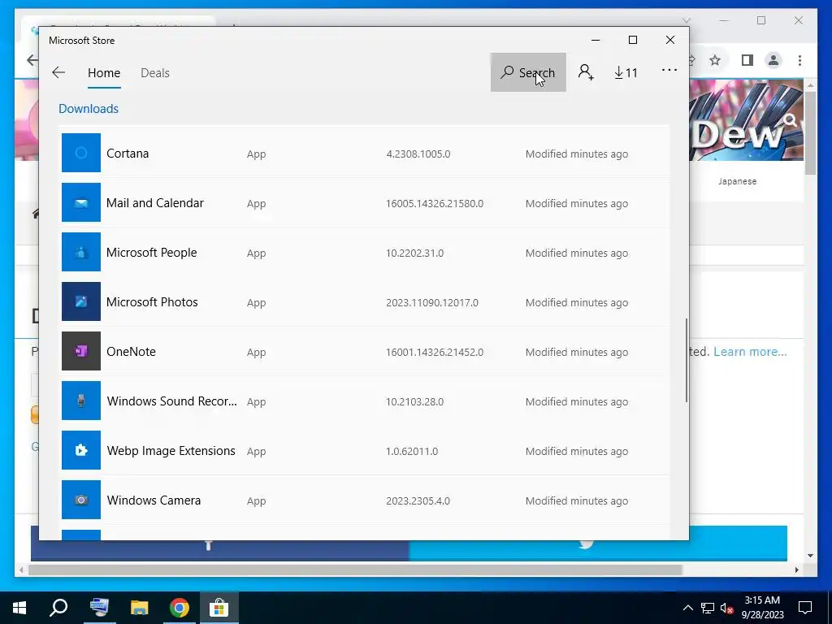This screenshot has height=624, width=832.
Task: Select the Microsoft Photos app icon
Action: (80, 301)
